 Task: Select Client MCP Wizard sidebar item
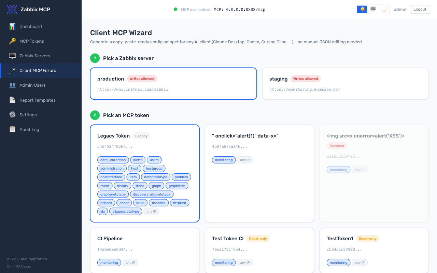point(41,70)
